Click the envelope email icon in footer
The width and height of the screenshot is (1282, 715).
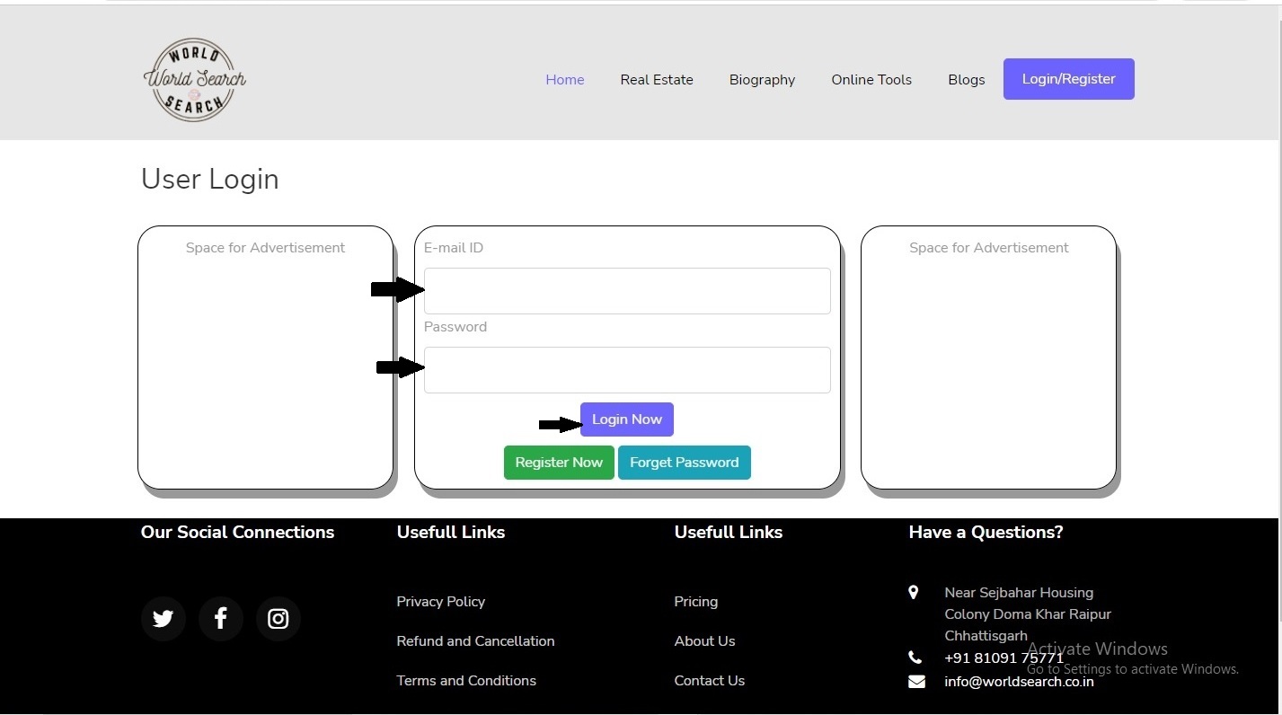(916, 682)
